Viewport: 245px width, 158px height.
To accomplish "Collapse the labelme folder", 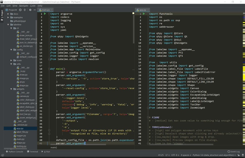I will point(8,25).
